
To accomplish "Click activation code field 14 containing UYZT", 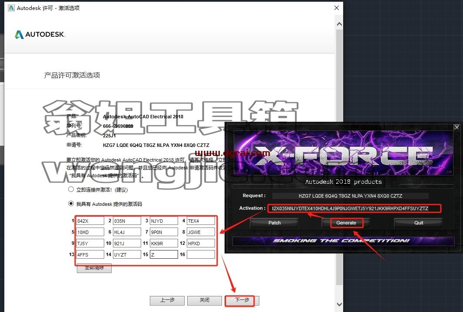I will (127, 254).
